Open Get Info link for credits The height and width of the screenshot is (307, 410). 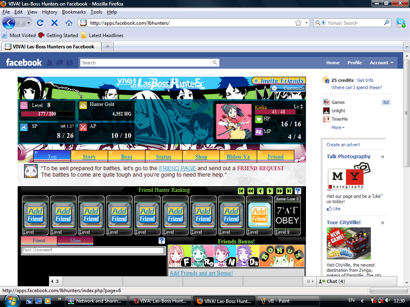point(365,80)
